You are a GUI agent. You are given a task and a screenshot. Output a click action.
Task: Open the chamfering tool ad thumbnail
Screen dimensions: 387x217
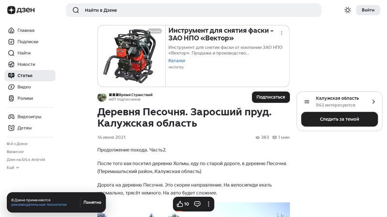pos(132,56)
